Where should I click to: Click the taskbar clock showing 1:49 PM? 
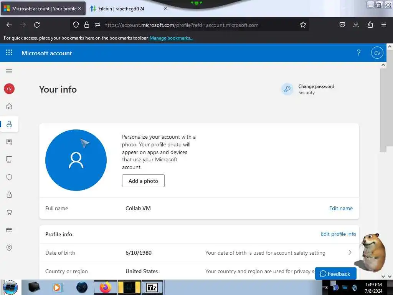(x=373, y=287)
